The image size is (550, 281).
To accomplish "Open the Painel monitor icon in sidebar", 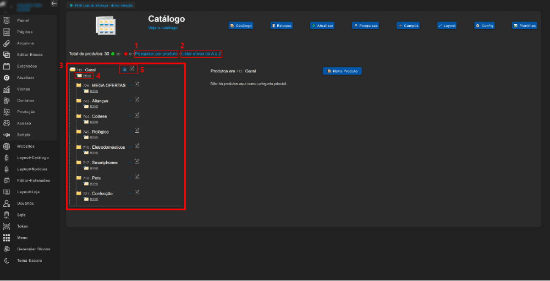I will 6,21.
